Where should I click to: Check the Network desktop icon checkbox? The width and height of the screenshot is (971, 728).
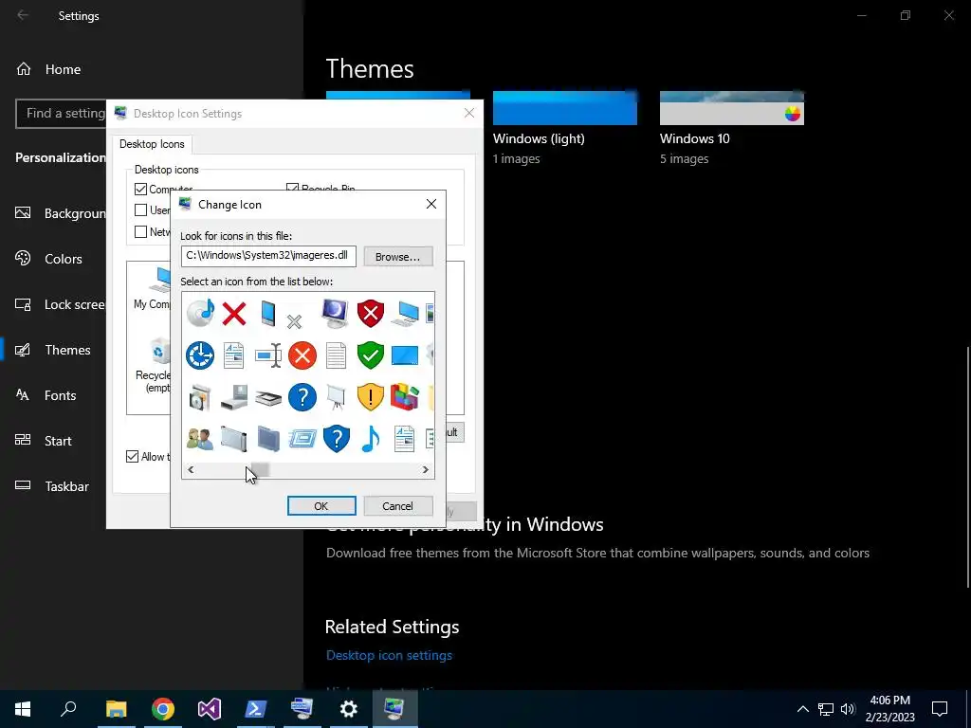click(x=140, y=231)
